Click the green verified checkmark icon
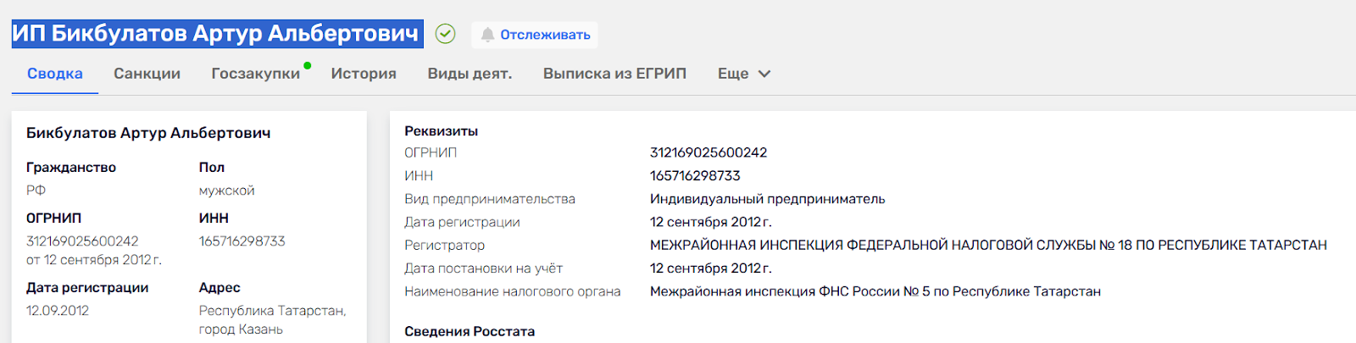The image size is (1356, 343). (x=445, y=34)
